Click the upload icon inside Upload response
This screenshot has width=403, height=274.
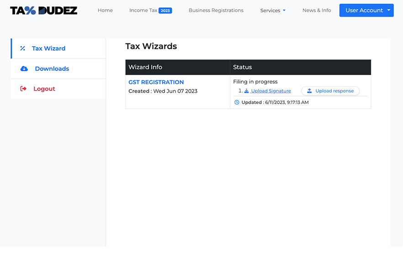click(x=309, y=91)
